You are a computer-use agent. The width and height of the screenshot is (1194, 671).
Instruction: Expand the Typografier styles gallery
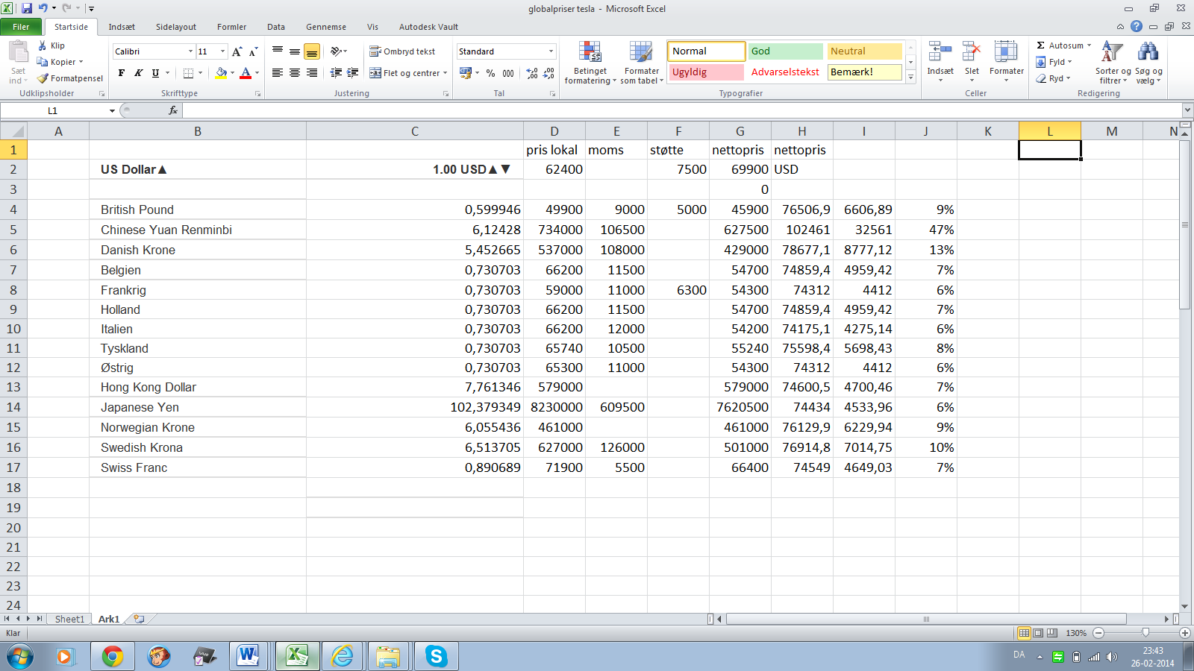tap(910, 78)
